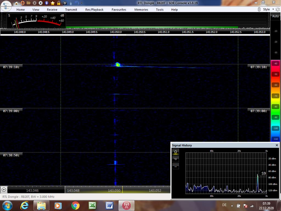Click the -40 level on colour scale
This screenshot has height=211, width=281.
point(276,63)
